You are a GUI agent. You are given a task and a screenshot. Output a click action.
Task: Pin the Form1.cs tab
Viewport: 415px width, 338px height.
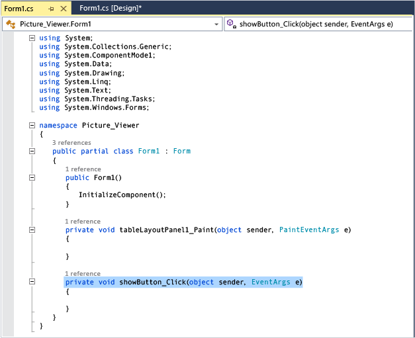(51, 9)
